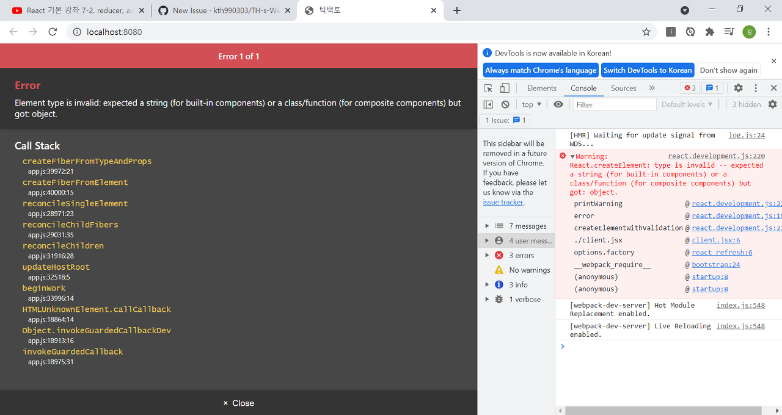Open the green profile avatar
Viewport: 782px width, 415px height.
coord(749,32)
